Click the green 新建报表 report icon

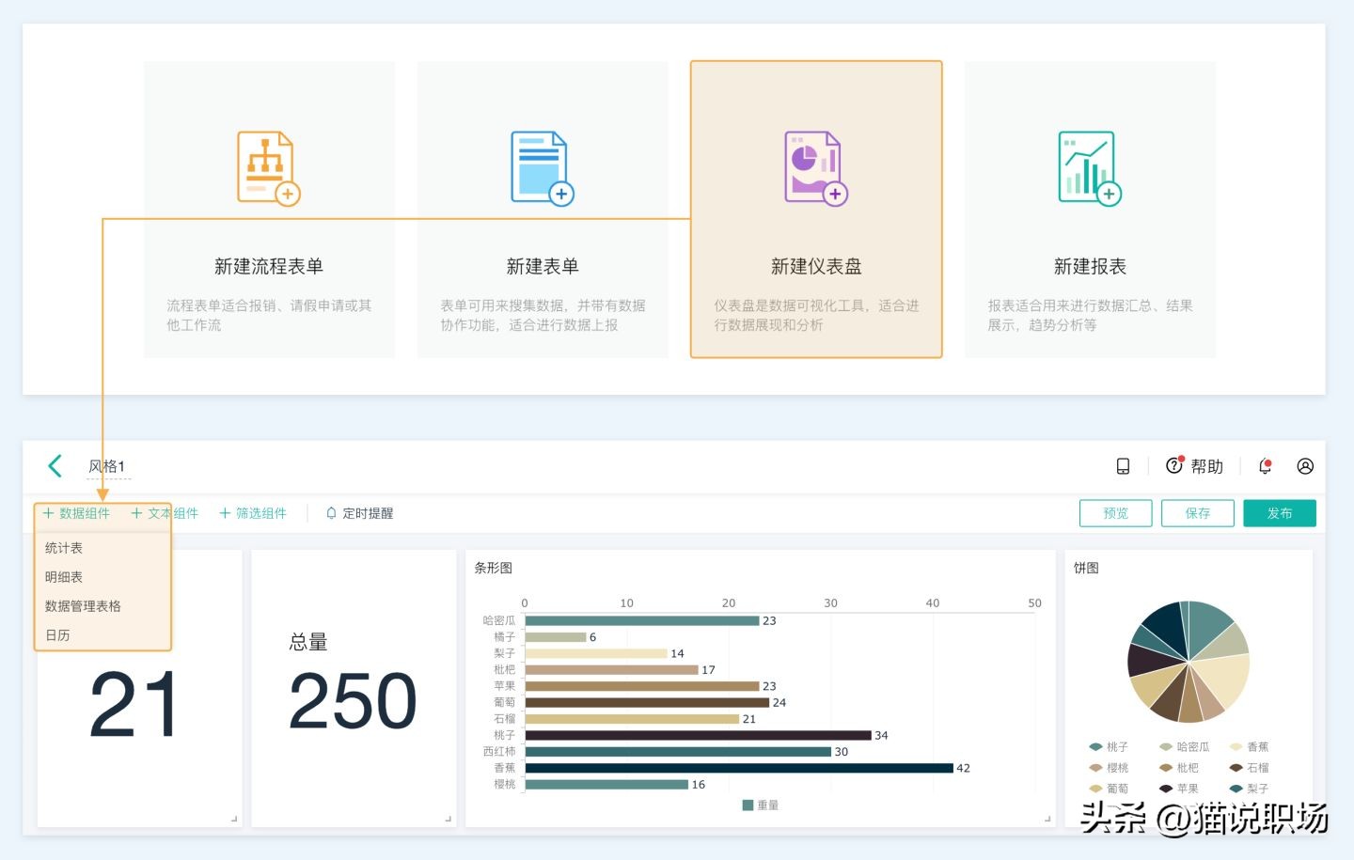click(x=1090, y=168)
